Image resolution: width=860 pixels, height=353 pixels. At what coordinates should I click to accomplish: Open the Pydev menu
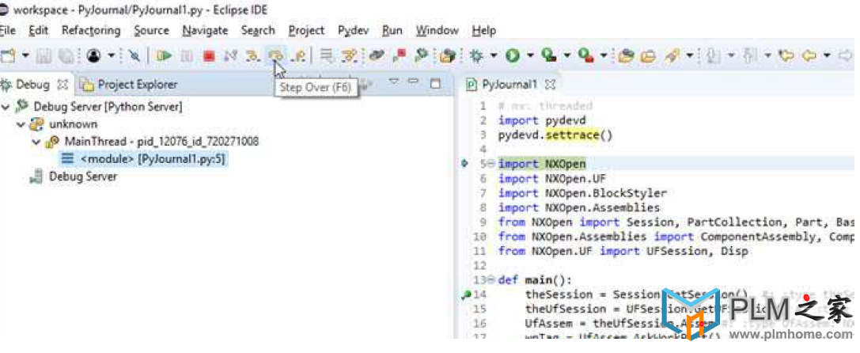(353, 30)
